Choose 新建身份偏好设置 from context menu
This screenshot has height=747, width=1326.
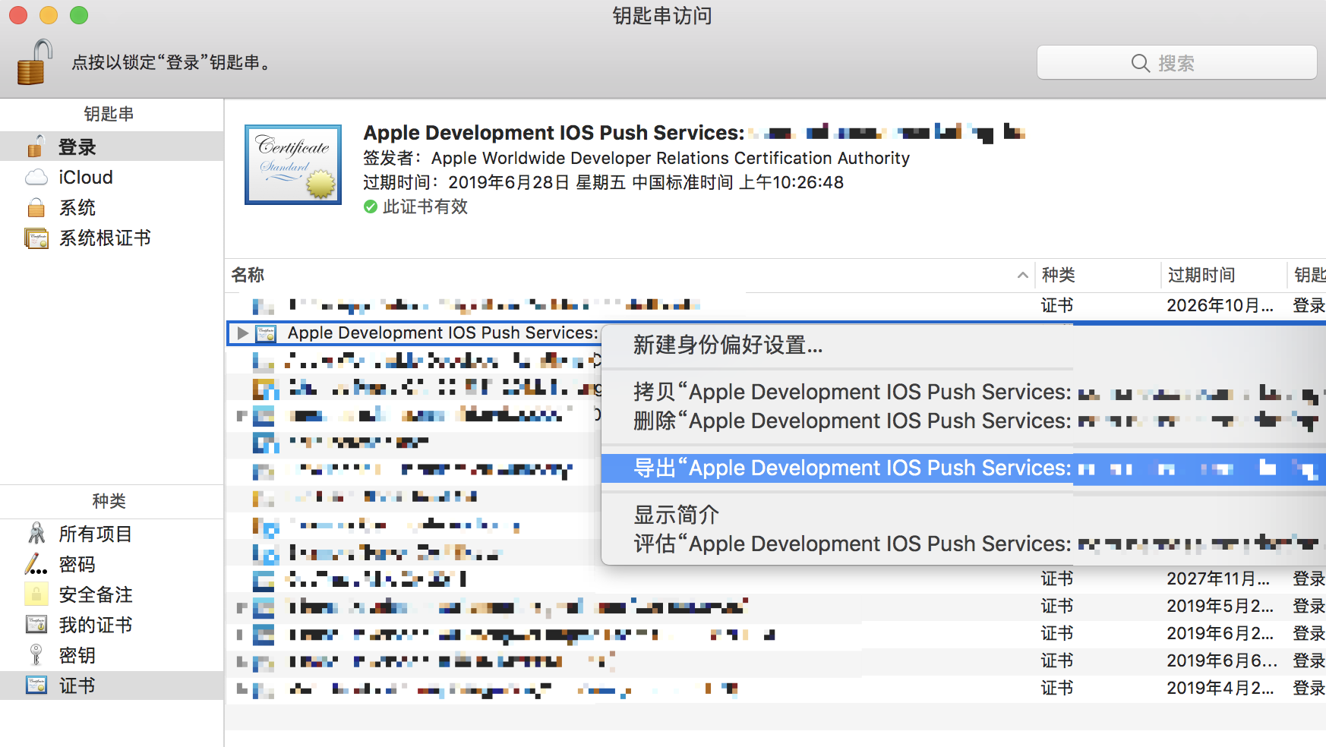click(x=728, y=345)
